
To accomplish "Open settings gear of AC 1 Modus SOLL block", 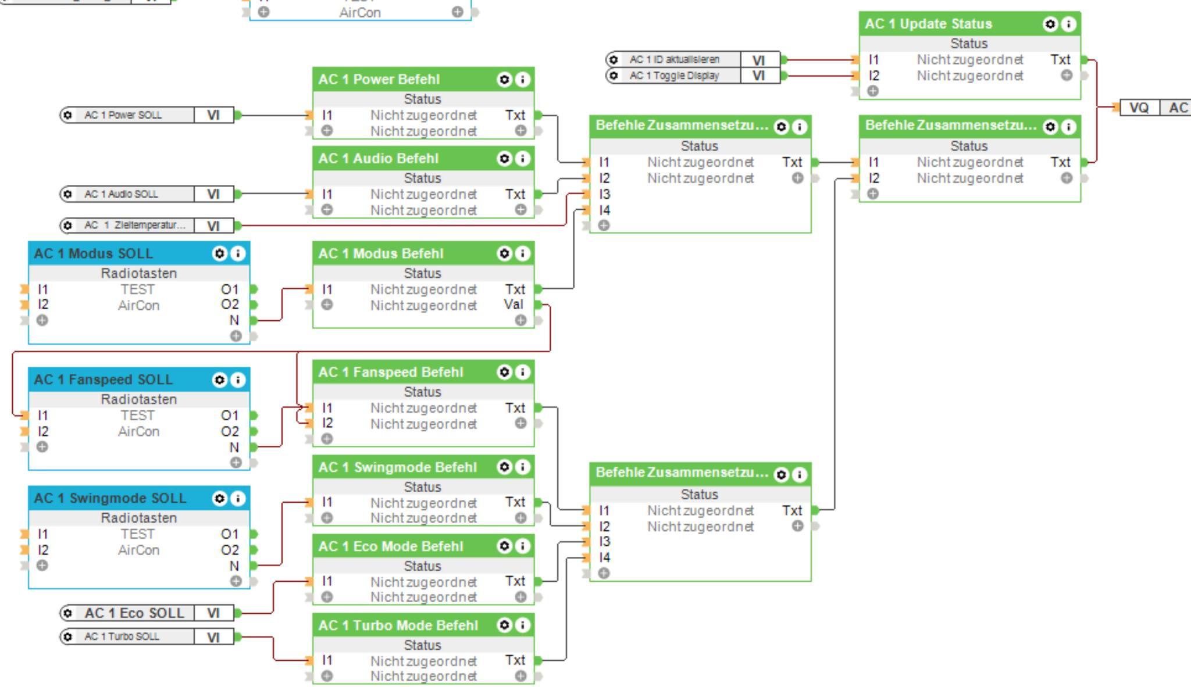I will click(219, 253).
